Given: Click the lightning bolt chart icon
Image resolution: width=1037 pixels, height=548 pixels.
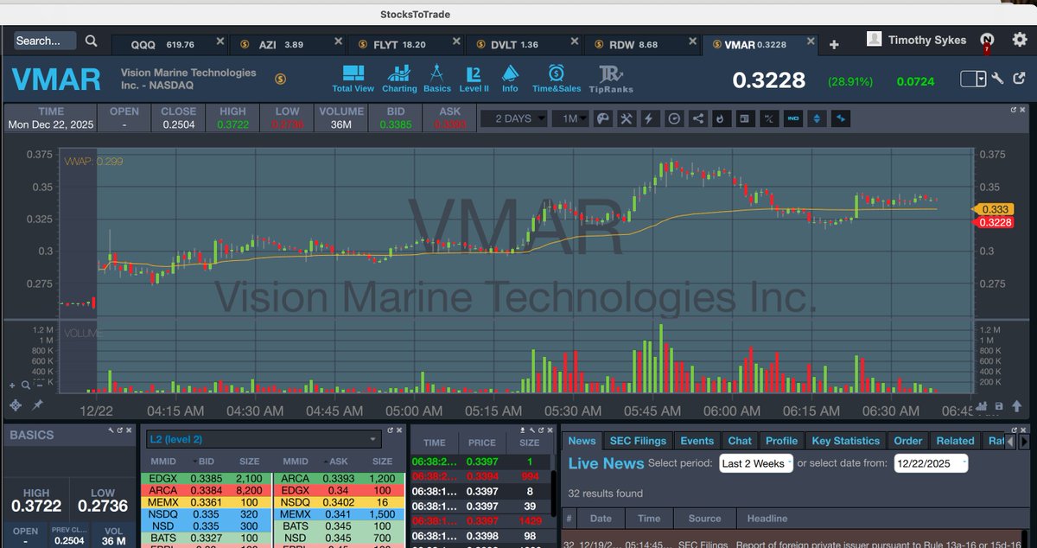Looking at the screenshot, I should coord(651,118).
